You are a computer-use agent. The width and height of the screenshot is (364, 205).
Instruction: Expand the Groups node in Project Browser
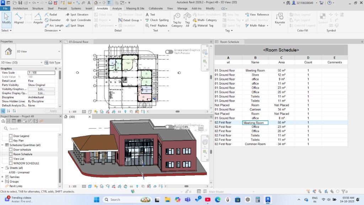point(2,182)
